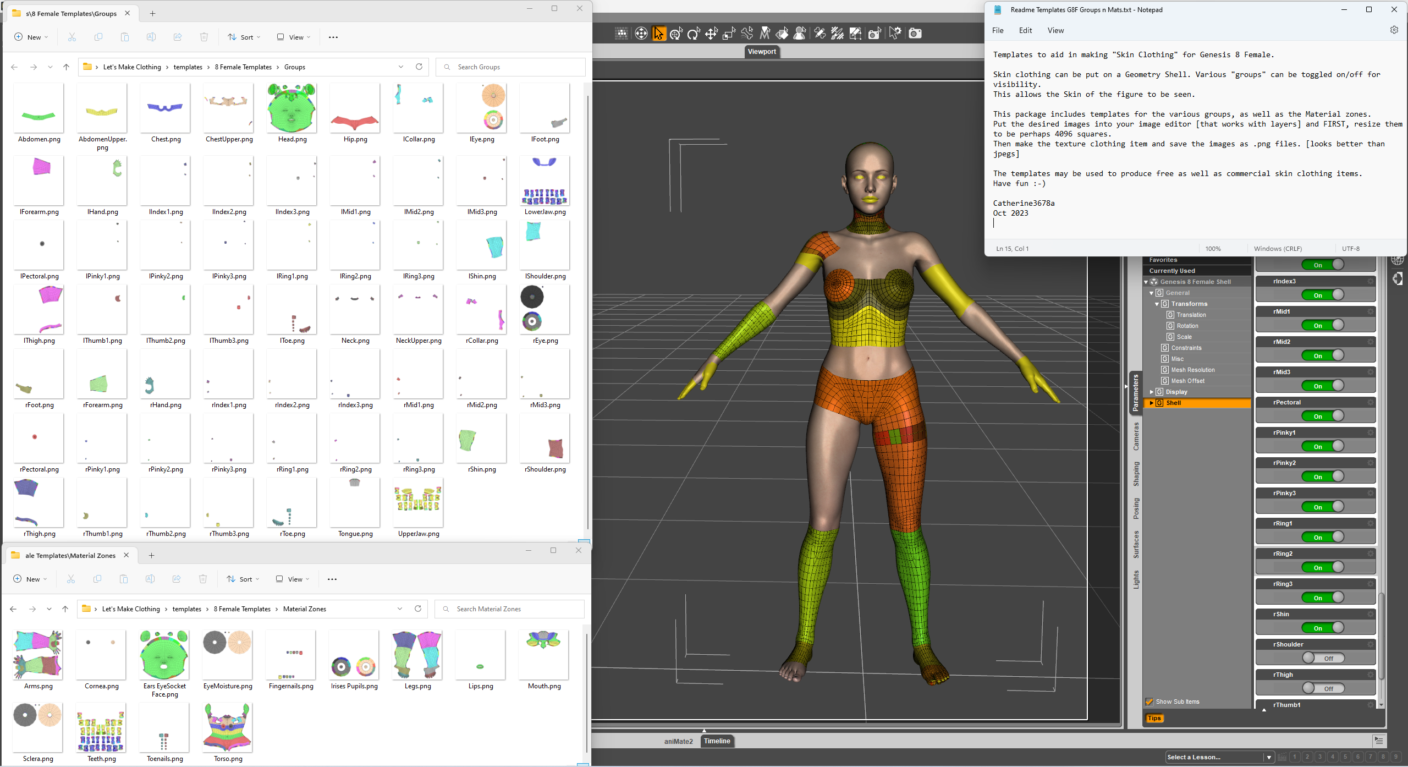Collapse the Transforms tree node
Viewport: 1408px width, 767px height.
coord(1157,304)
